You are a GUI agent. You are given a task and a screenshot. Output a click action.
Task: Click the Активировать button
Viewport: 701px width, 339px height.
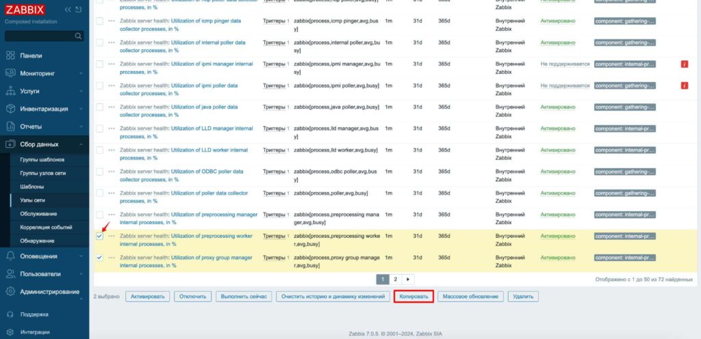(148, 297)
